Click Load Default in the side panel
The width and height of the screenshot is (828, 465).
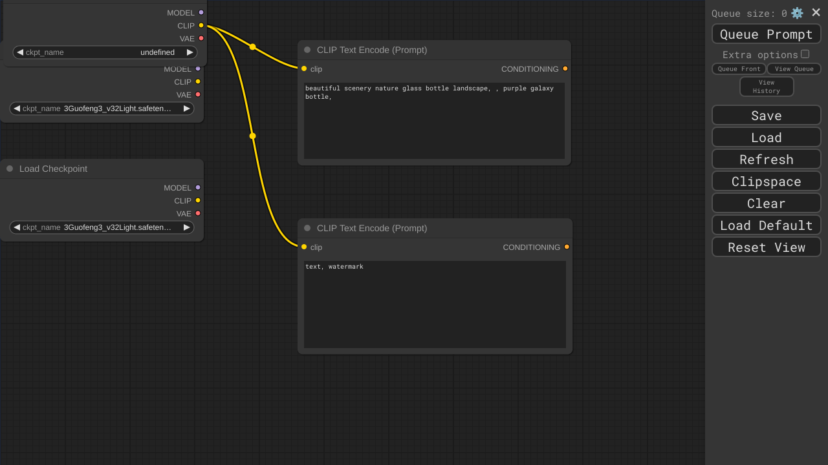pos(766,225)
